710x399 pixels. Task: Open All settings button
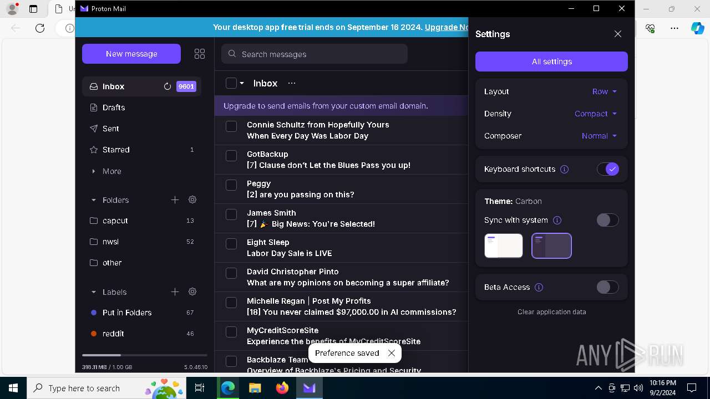pyautogui.click(x=551, y=62)
